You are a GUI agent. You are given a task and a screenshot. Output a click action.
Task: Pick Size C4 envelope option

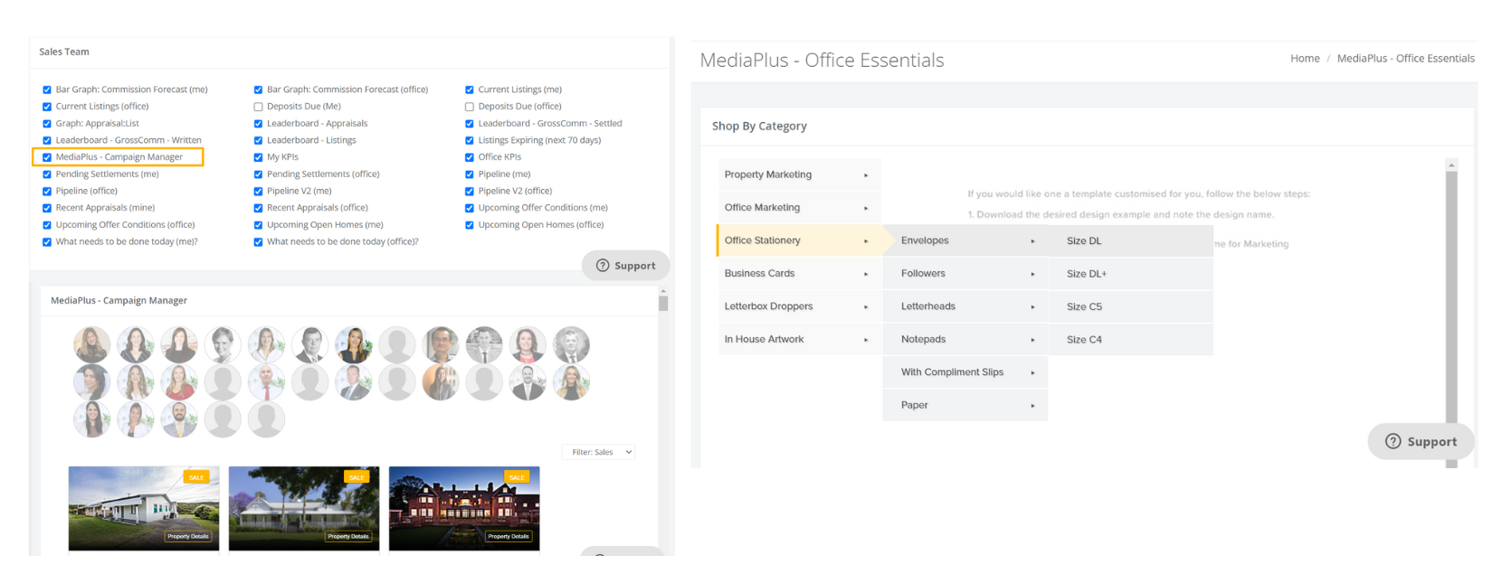tap(1130, 339)
